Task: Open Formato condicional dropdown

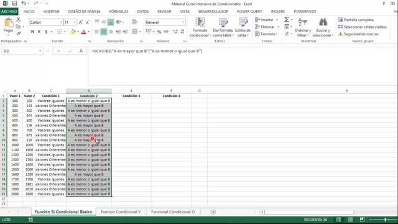Action: point(200,27)
